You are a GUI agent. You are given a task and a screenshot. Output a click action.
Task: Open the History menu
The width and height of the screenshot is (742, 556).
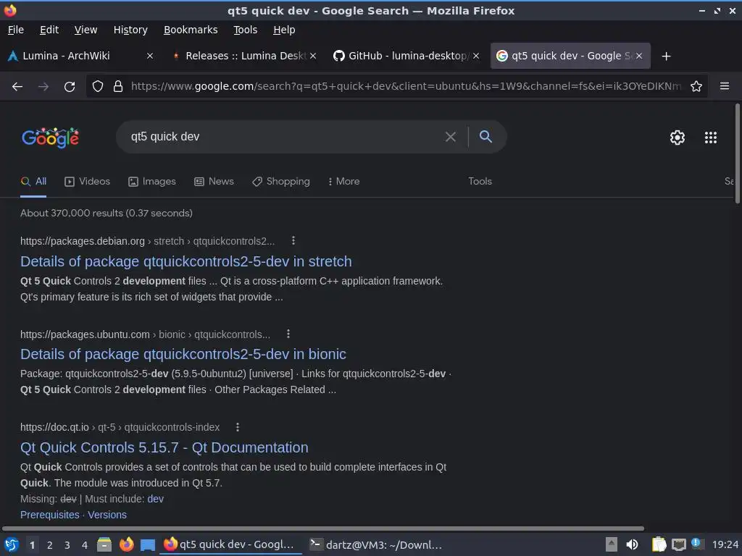point(130,30)
